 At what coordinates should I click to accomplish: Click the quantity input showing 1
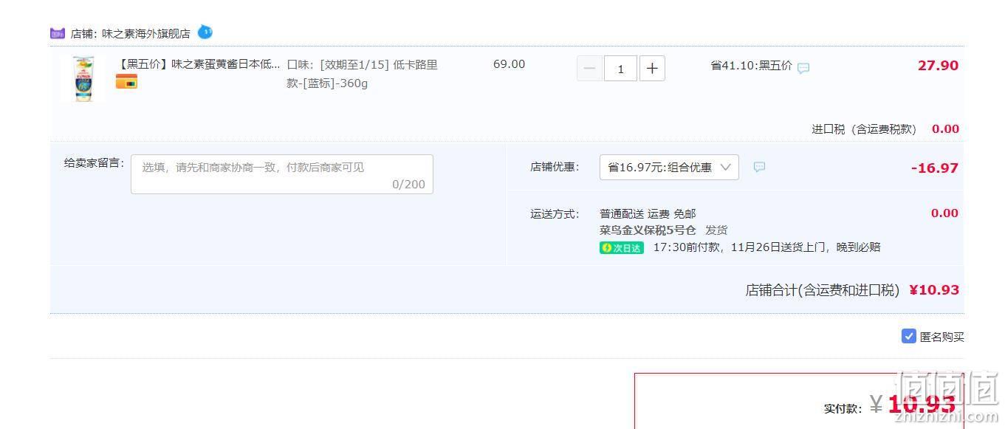[620, 69]
